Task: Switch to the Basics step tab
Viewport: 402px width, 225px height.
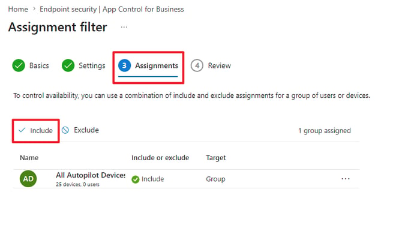Action: tap(31, 65)
